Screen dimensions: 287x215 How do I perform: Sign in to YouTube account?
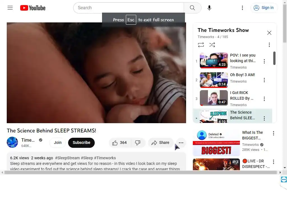[x=264, y=8]
